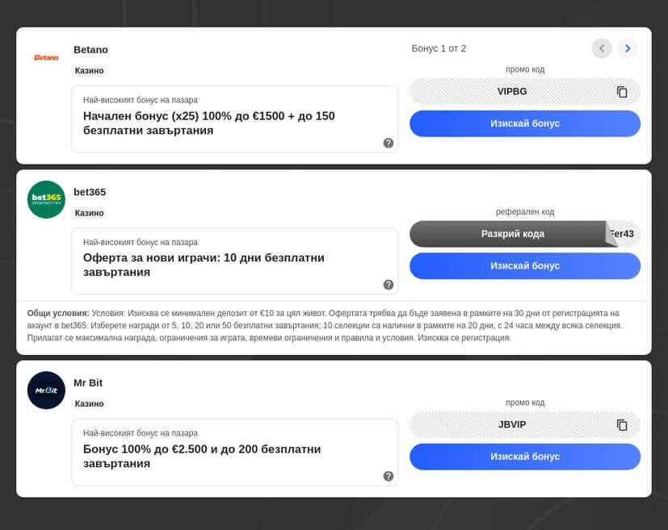Claim the bet365 bonus
This screenshot has height=530, width=668.
pyautogui.click(x=525, y=265)
